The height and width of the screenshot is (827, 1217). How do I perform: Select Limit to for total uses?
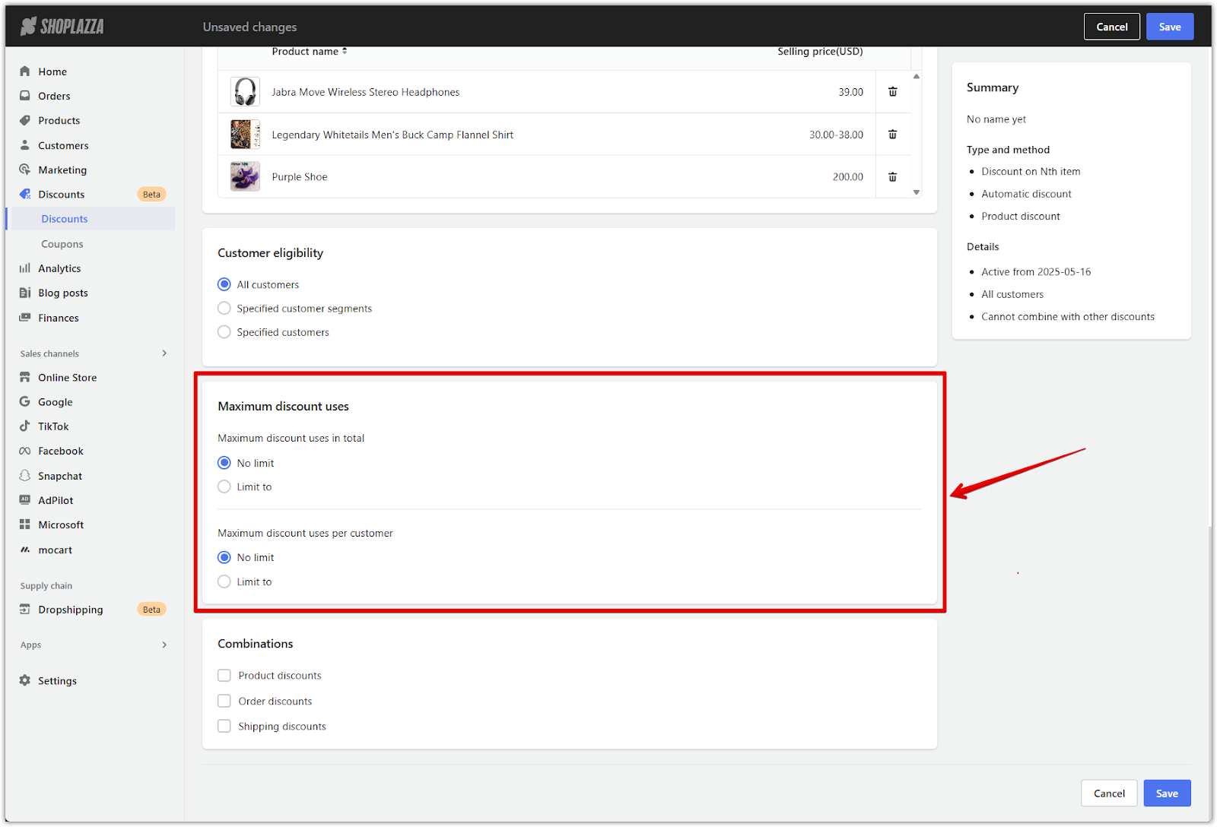224,486
